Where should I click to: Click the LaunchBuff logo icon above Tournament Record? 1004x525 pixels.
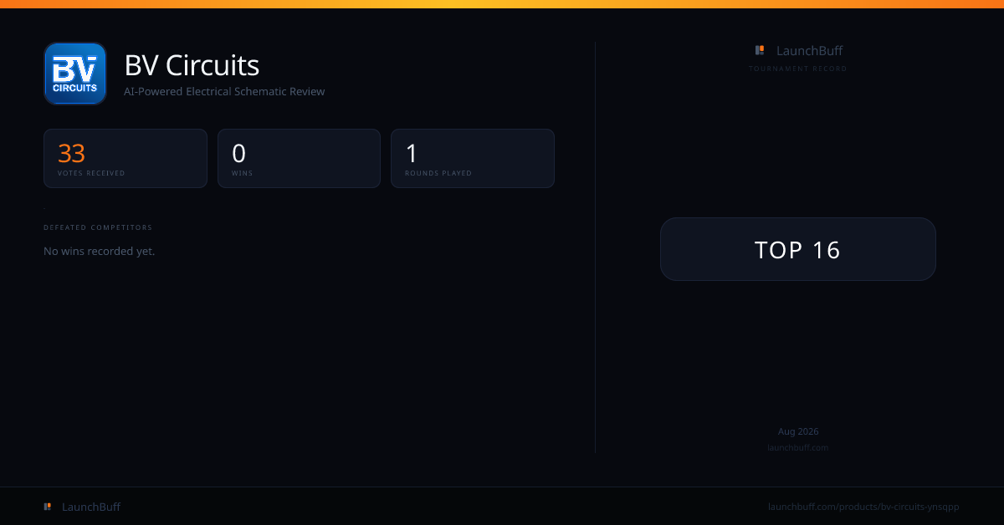point(760,50)
